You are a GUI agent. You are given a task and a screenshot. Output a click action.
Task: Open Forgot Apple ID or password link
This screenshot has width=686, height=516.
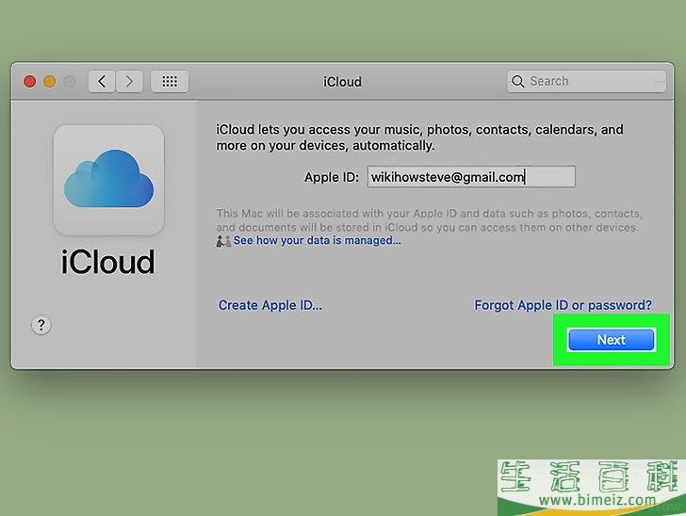click(563, 305)
